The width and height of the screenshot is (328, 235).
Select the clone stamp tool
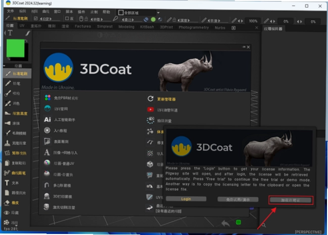pos(16,143)
